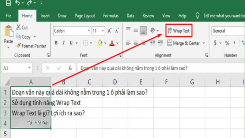Click the Increase Font Size icon

tap(110, 30)
